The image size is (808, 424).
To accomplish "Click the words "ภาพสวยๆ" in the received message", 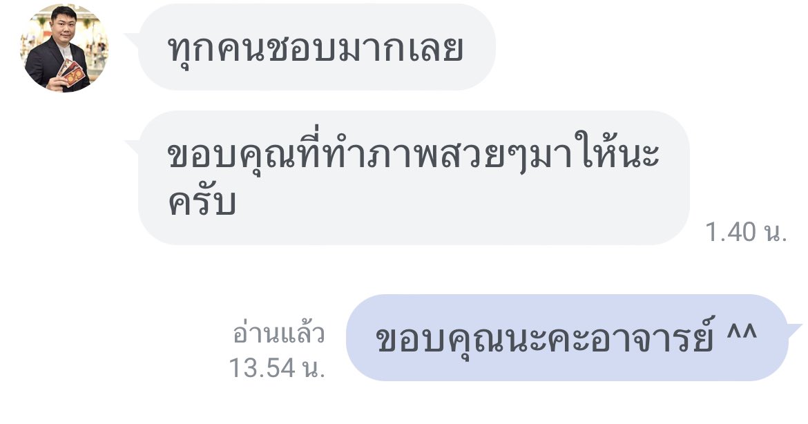I will [445, 155].
